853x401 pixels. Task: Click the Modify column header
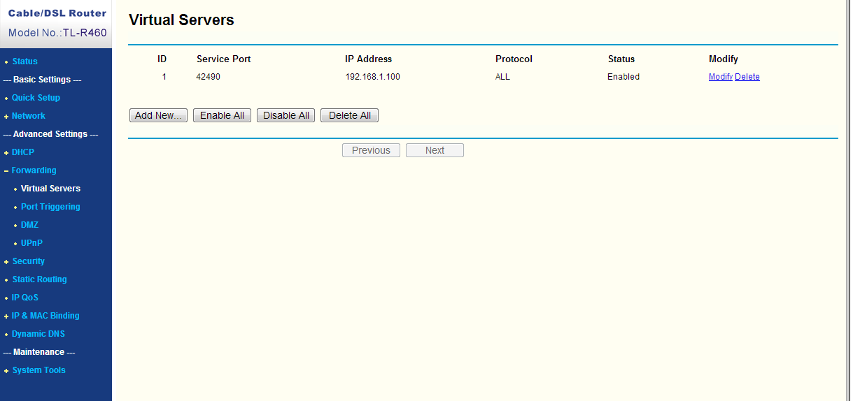pyautogui.click(x=724, y=59)
